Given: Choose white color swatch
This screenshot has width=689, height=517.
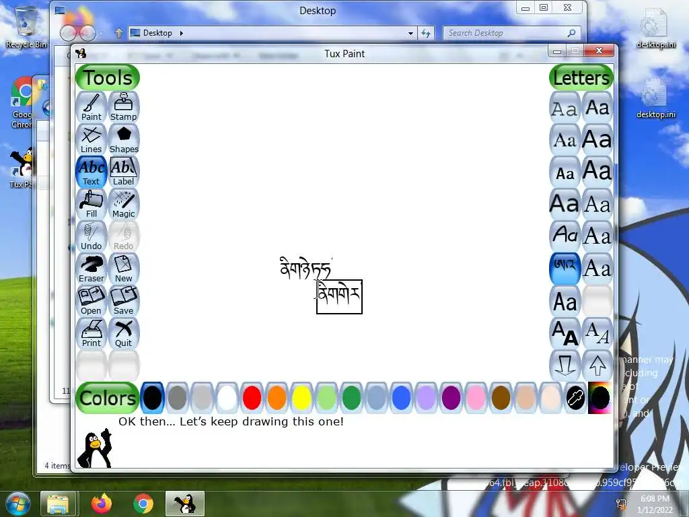Looking at the screenshot, I should point(227,398).
